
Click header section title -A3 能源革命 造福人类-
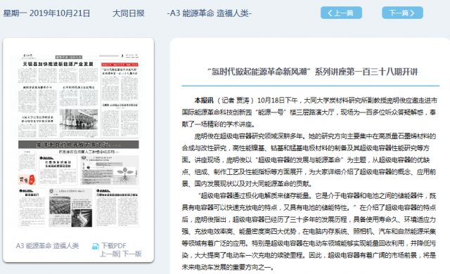pos(210,13)
